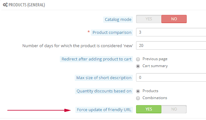The image size is (206, 120).
Task: Choose Products for quantity discounts
Action: coord(138,91)
